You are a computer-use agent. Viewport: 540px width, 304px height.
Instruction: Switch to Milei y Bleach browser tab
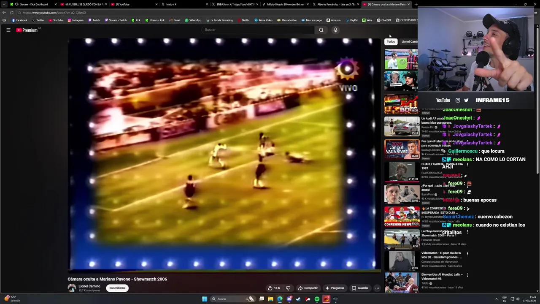click(285, 4)
